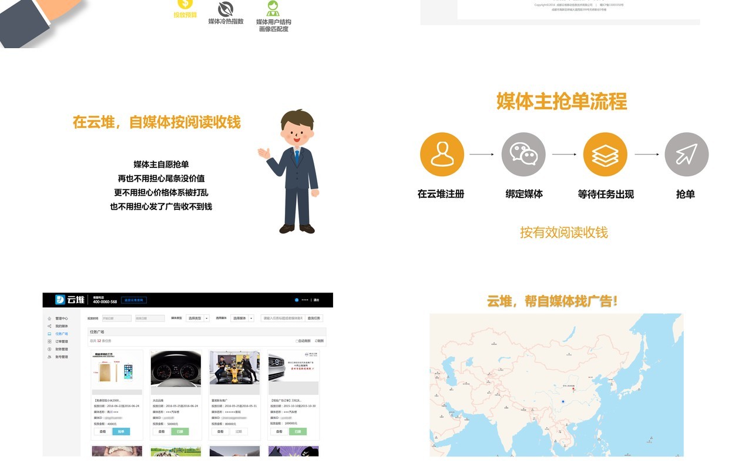Click the monitor icon beside 任务广场

tap(49, 334)
